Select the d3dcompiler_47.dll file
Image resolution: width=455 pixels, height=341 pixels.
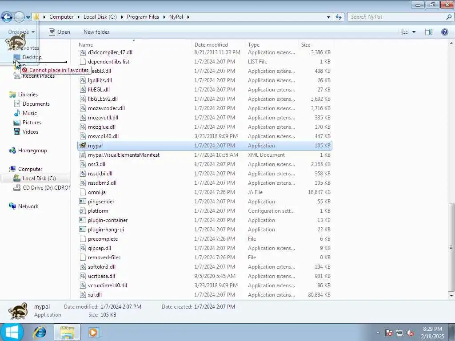pos(110,52)
